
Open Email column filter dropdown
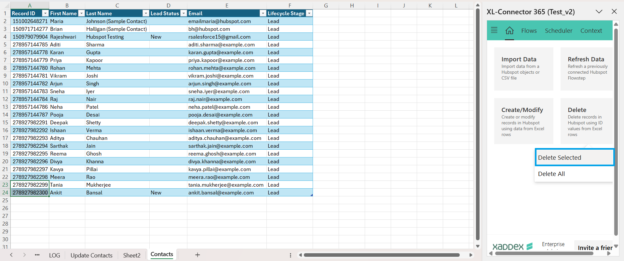tap(263, 13)
